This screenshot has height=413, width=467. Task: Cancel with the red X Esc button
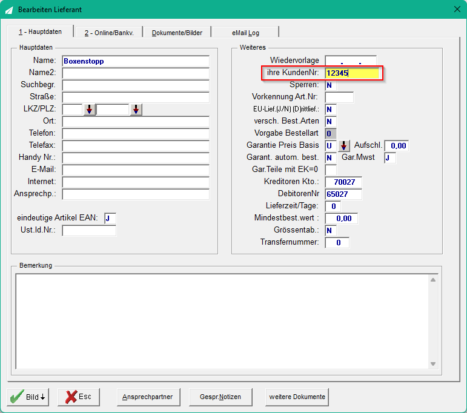tap(79, 397)
